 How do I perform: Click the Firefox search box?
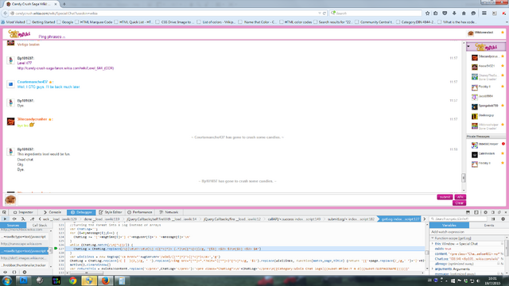375,14
